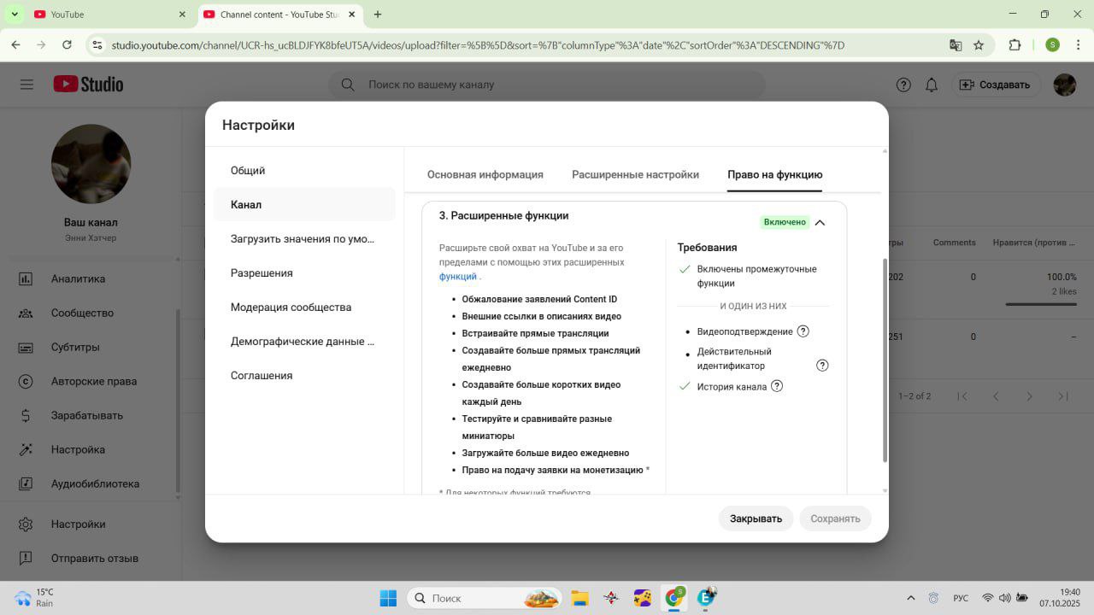
Task: Click the Создать button in the top bar
Action: coord(996,85)
